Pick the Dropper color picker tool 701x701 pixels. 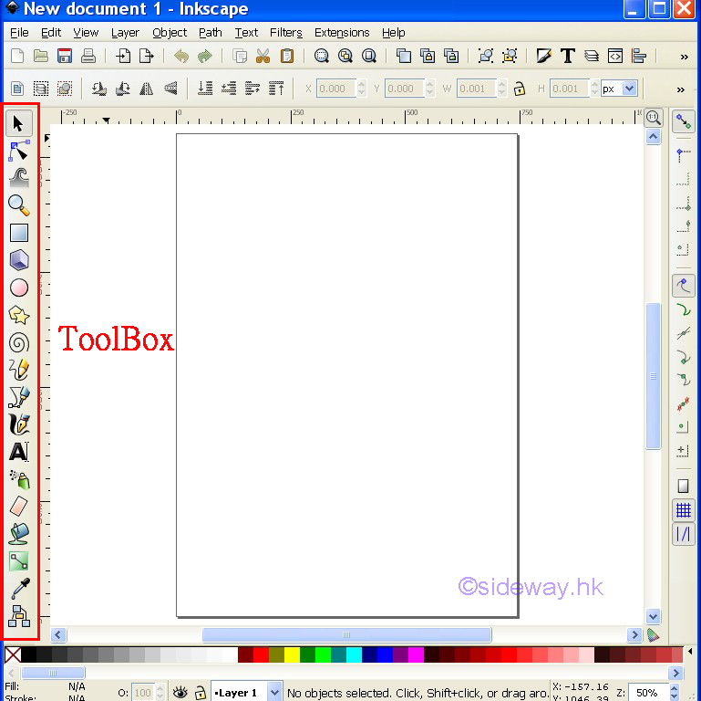19,589
